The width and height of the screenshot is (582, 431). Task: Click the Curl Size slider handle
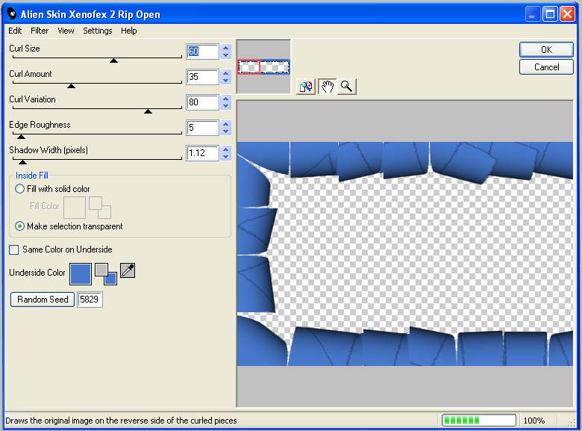coord(114,61)
